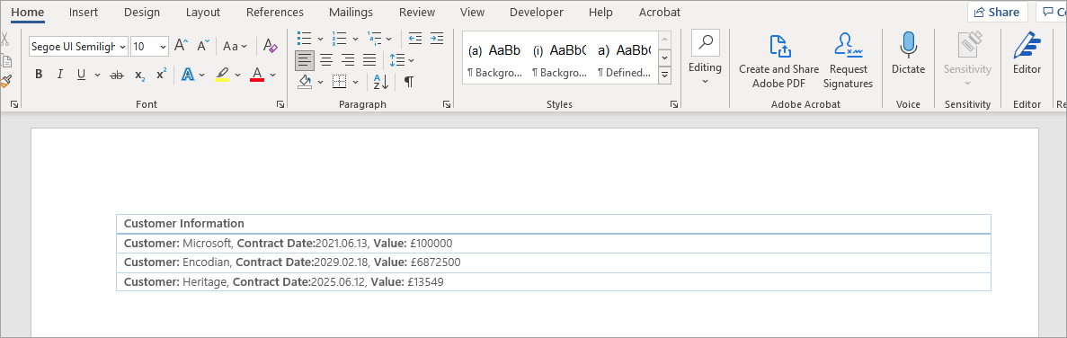
Task: Apply Text Highlight Color
Action: [222, 75]
